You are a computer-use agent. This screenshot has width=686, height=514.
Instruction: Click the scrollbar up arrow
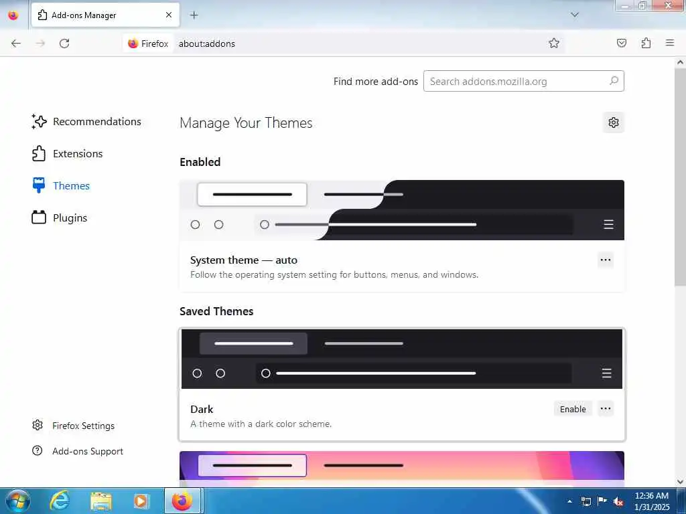681,62
